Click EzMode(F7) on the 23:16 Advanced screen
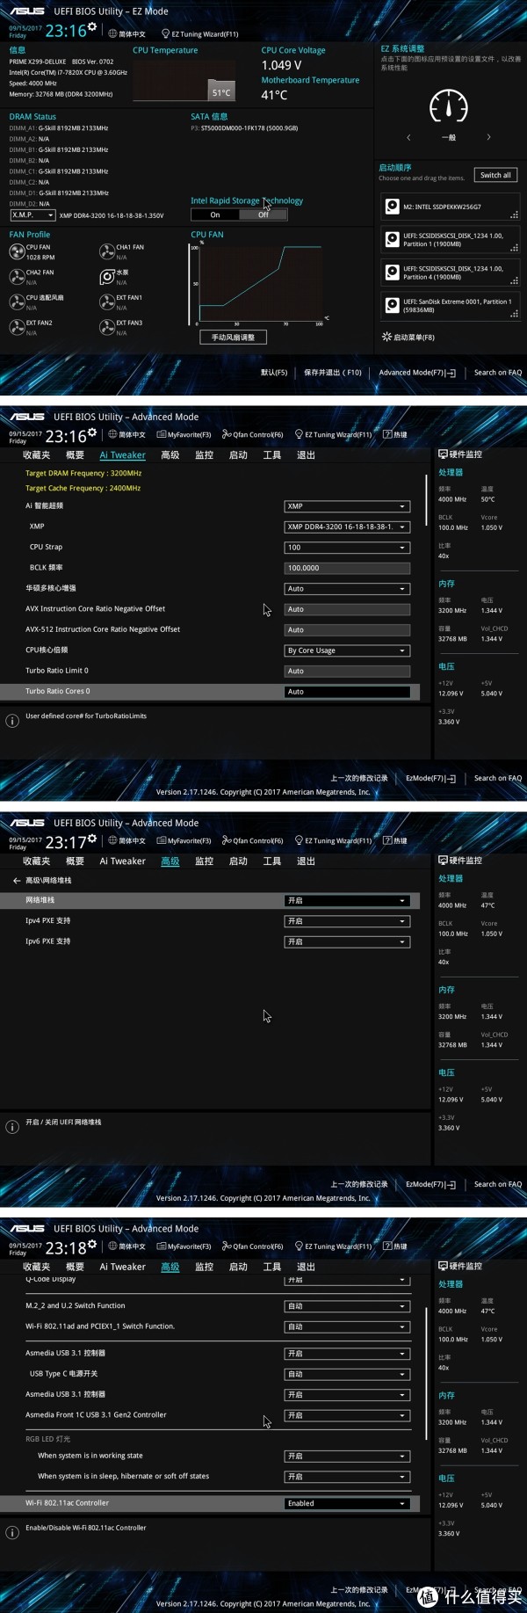Image resolution: width=527 pixels, height=1613 pixels. [431, 778]
